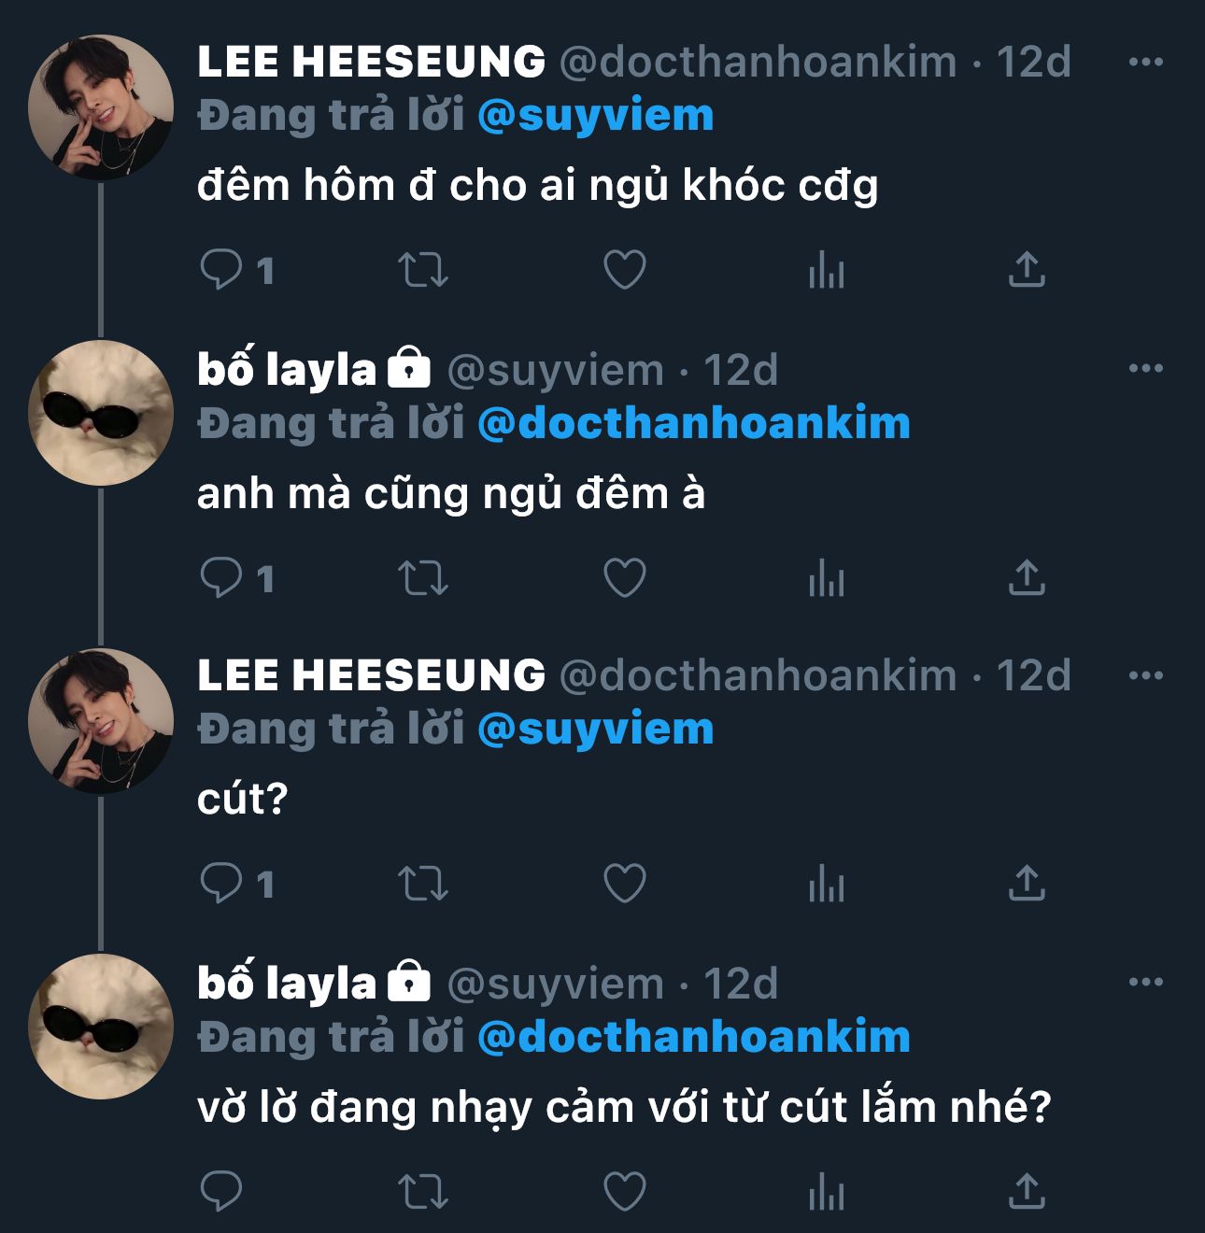Click @suyviem mention in first tweet
The width and height of the screenshot is (1205, 1233).
tap(595, 116)
